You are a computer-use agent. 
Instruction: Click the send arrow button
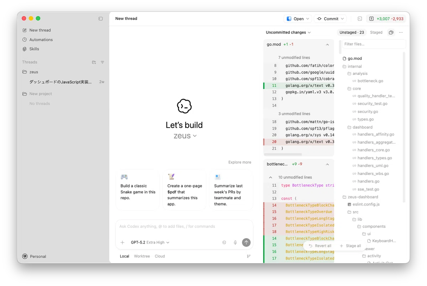(246, 243)
